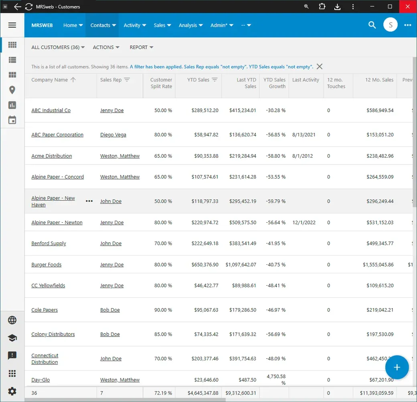Open the Contacts menu

[x=103, y=25]
